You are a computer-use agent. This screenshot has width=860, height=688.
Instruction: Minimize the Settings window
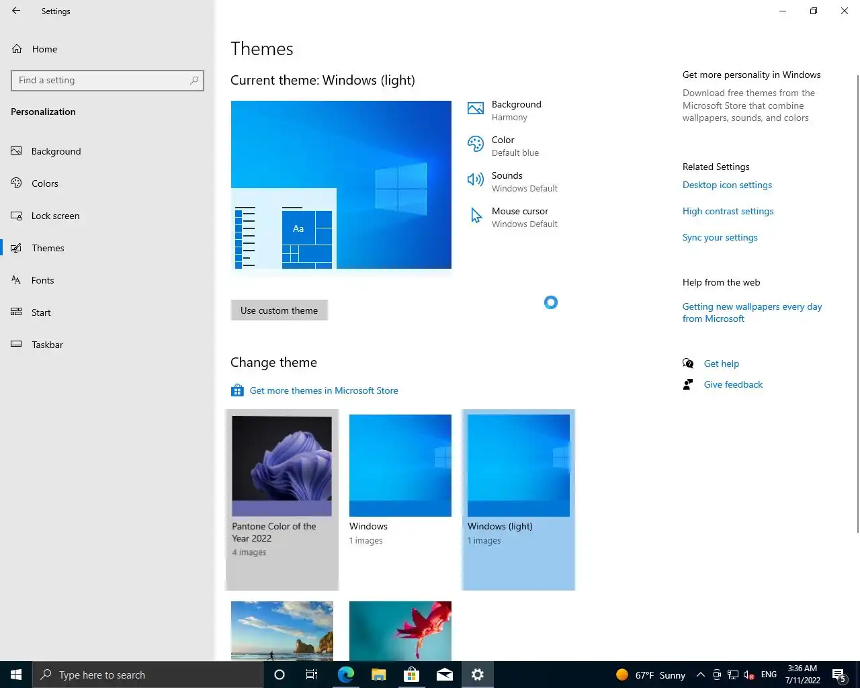coord(783,11)
